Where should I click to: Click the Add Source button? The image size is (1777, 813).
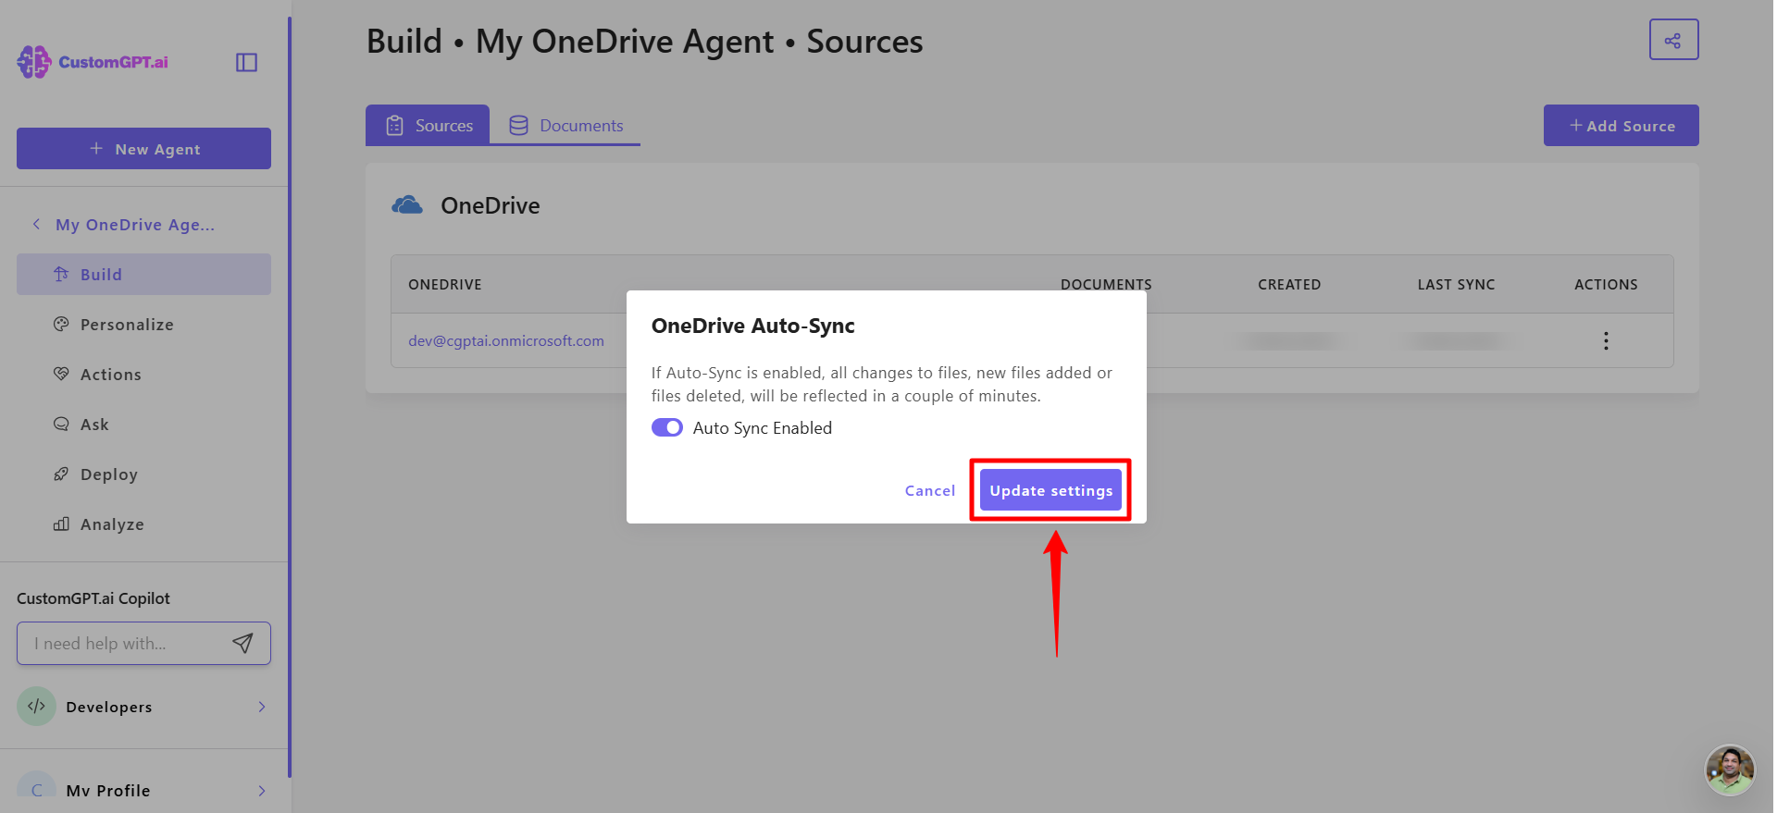tap(1622, 125)
